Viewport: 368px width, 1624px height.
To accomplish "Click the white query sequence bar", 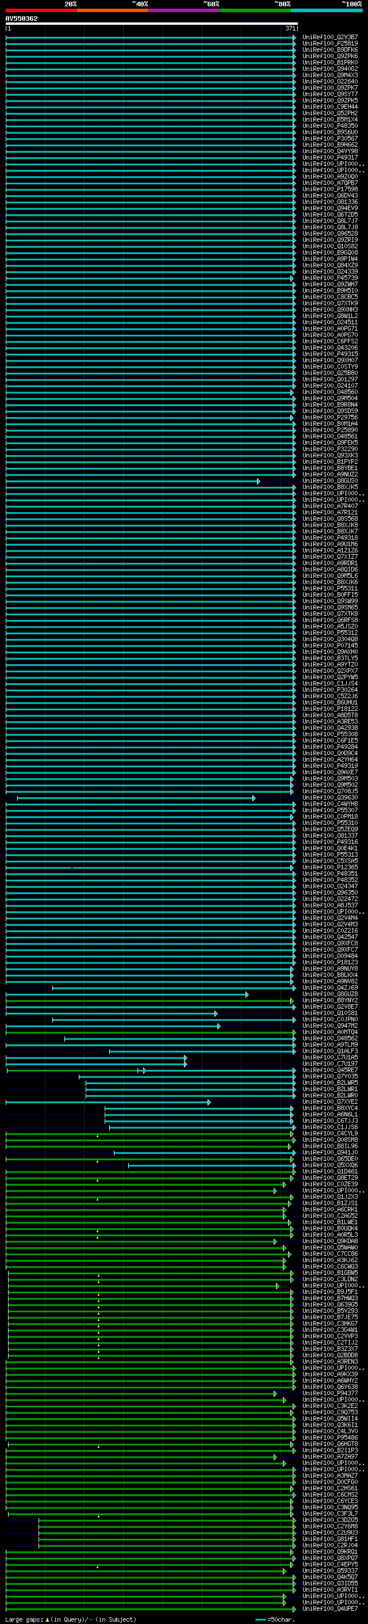I will [x=152, y=23].
